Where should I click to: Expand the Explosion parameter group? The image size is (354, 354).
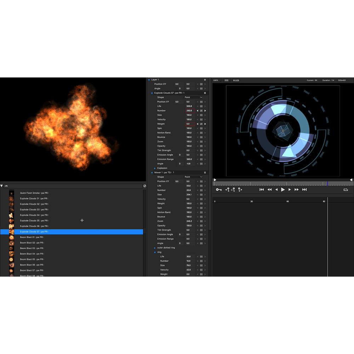[x=155, y=168]
